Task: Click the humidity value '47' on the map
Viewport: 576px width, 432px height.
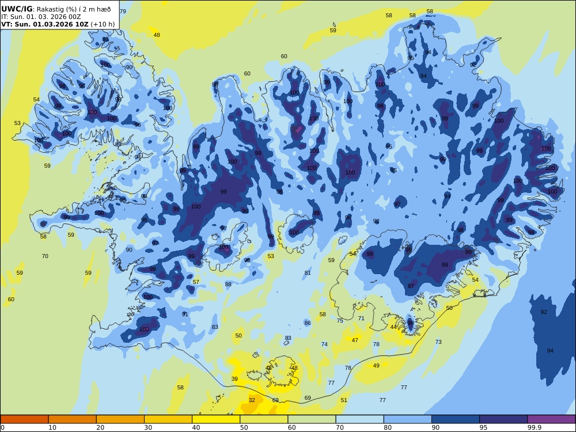Action: (355, 340)
